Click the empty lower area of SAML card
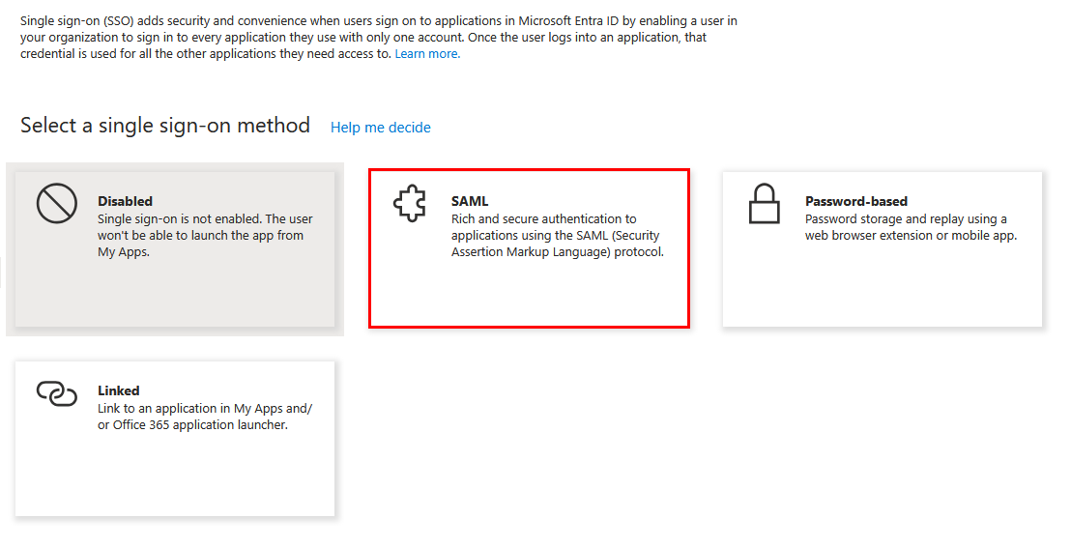This screenshot has width=1071, height=548. point(529,293)
